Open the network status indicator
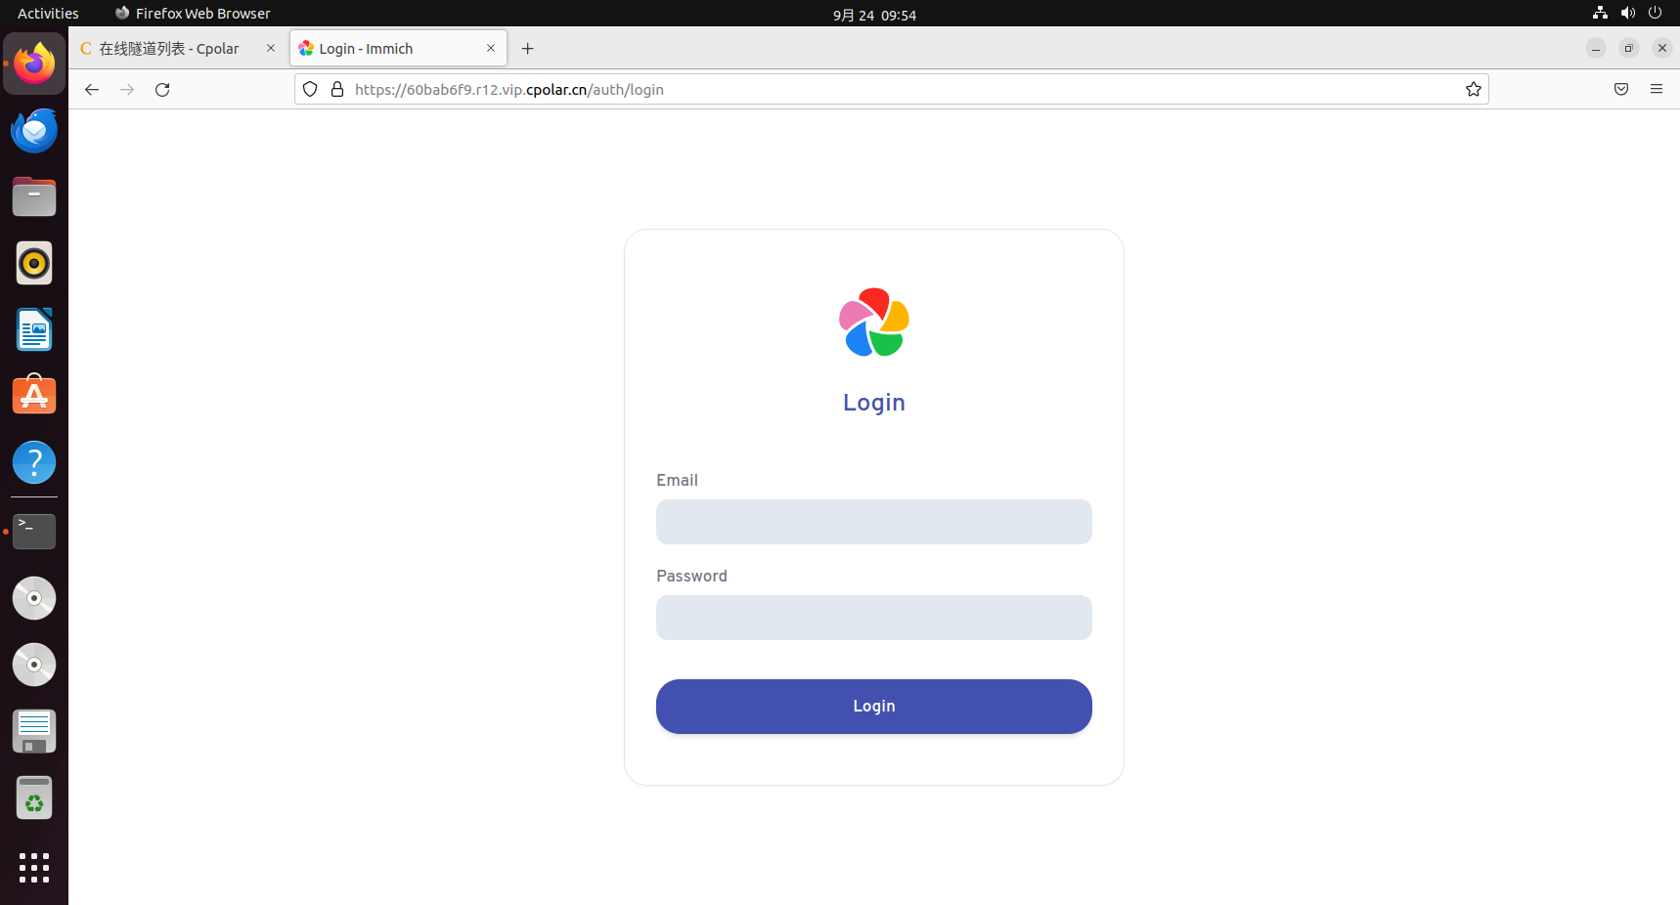This screenshot has height=905, width=1680. (1600, 13)
